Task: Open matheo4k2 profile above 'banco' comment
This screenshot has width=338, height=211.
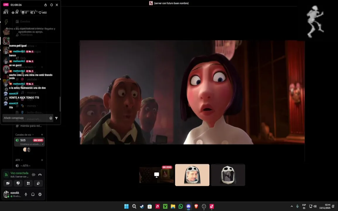Action: tap(19, 51)
